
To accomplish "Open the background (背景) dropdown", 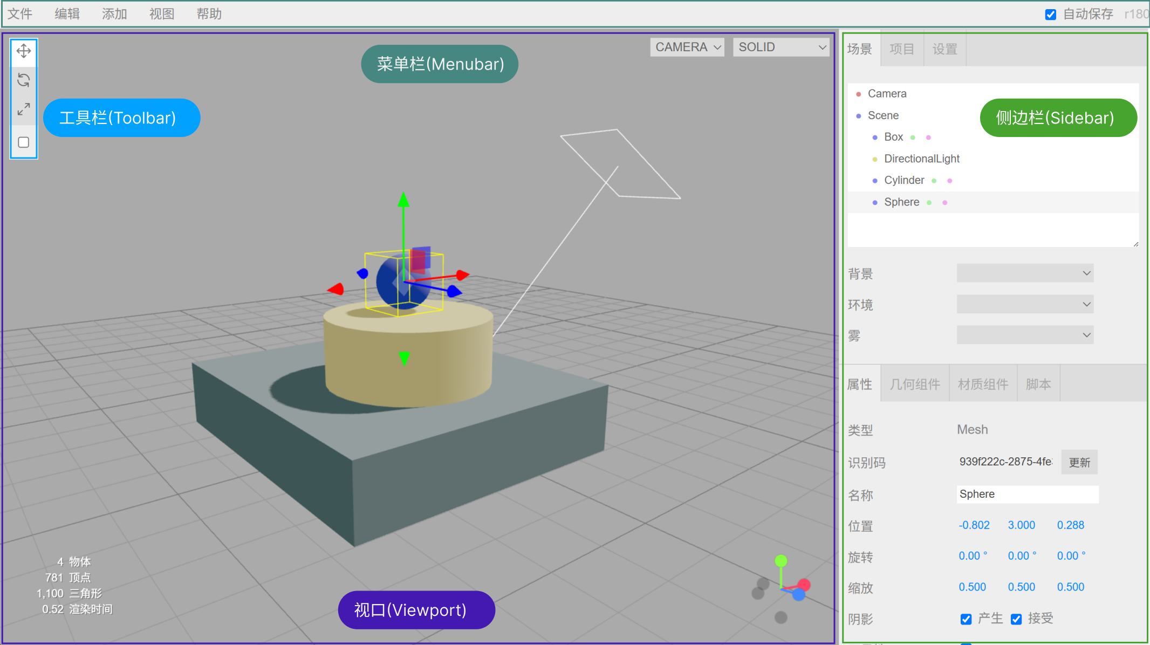I will 1024,273.
